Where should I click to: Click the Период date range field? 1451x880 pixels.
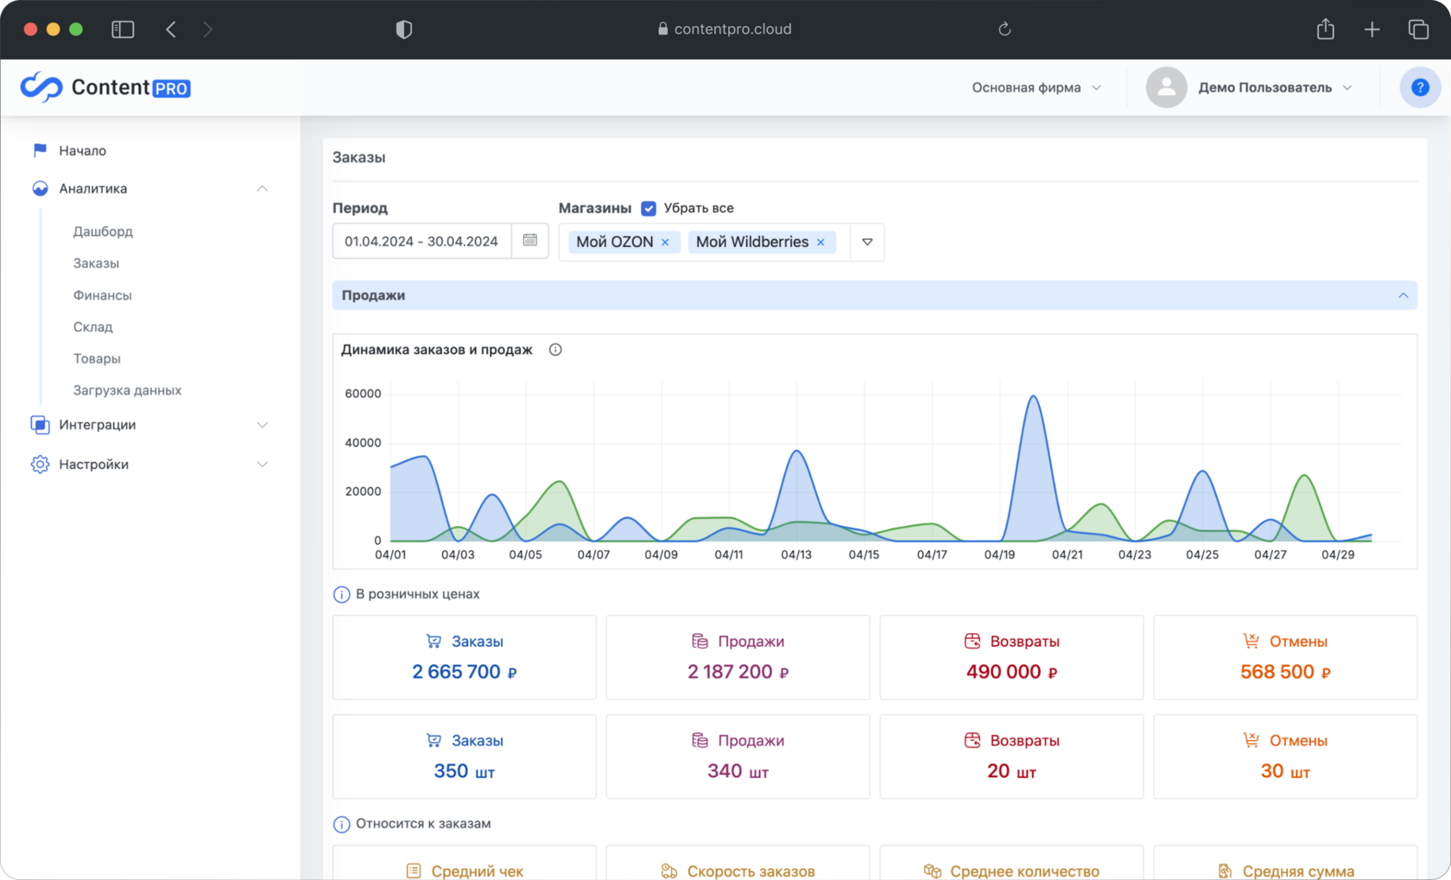[421, 241]
